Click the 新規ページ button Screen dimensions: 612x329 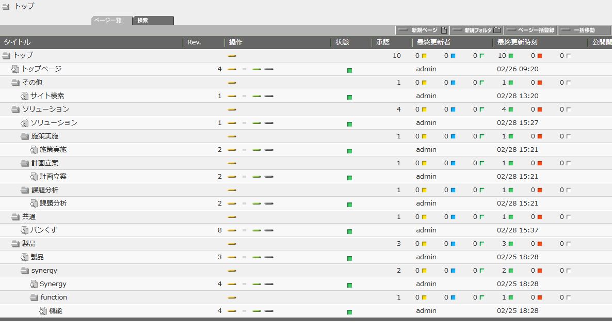coord(422,30)
